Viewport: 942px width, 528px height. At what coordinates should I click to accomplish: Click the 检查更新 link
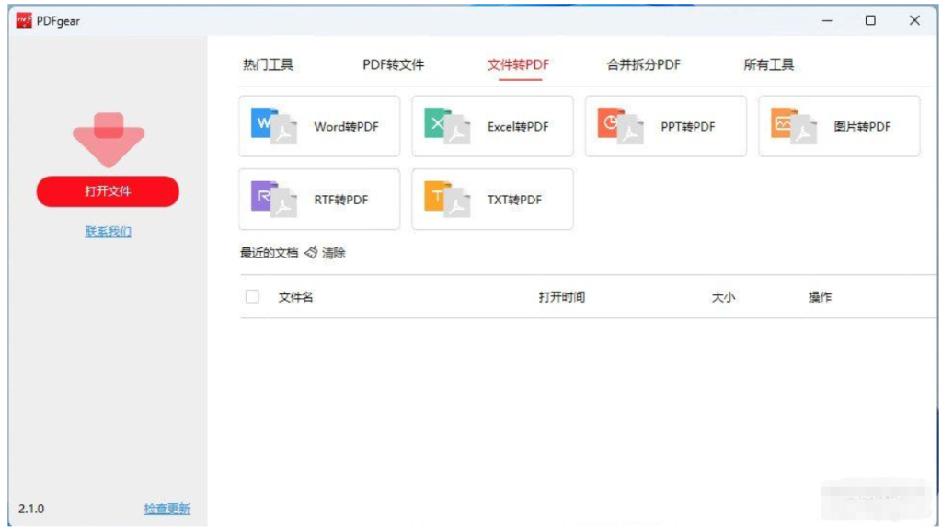[167, 509]
